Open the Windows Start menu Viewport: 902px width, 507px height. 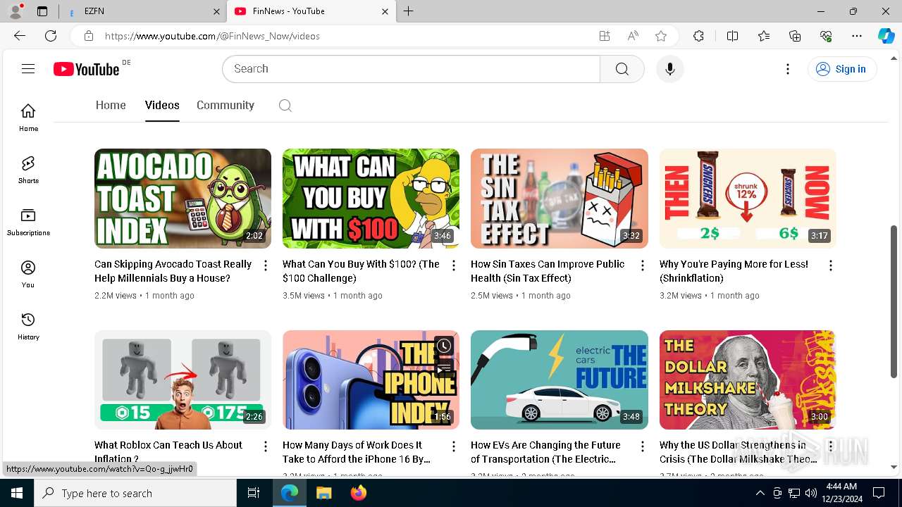tap(17, 493)
